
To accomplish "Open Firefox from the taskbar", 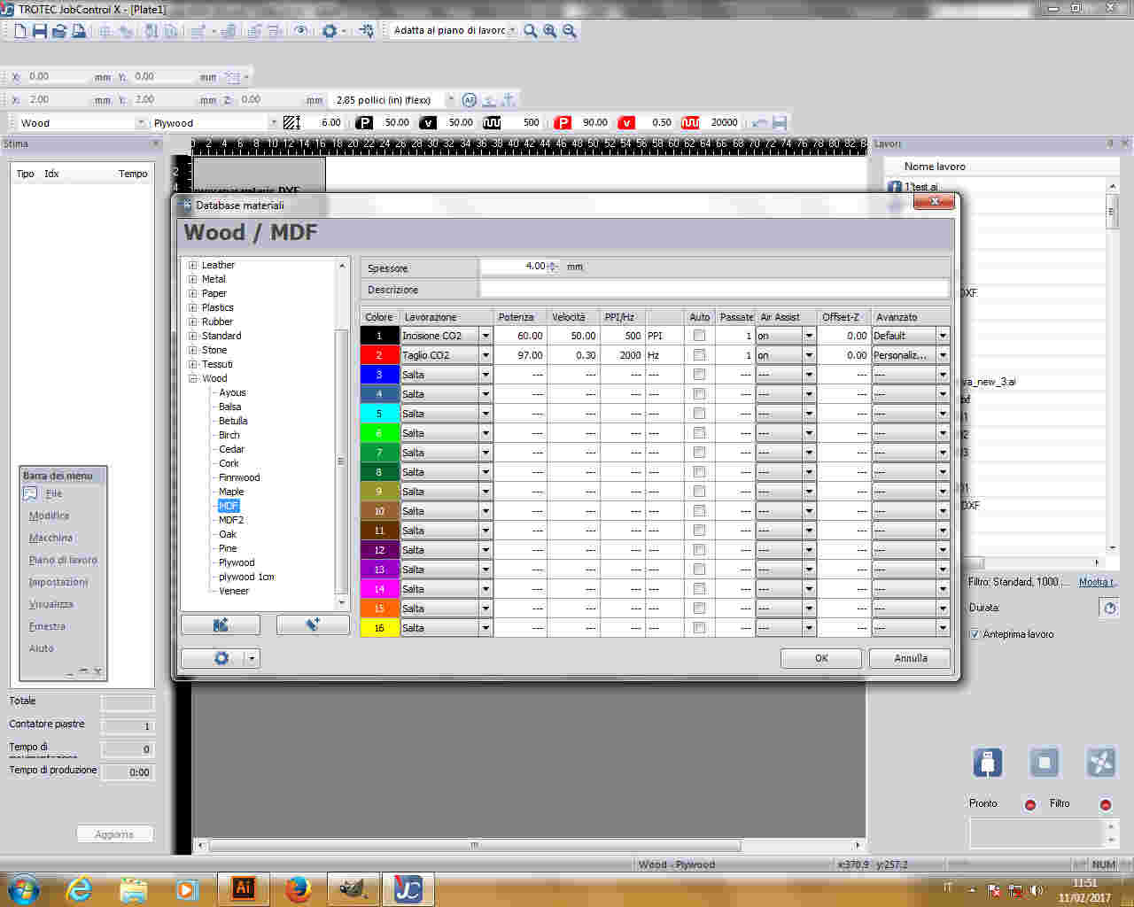I will coord(298,888).
